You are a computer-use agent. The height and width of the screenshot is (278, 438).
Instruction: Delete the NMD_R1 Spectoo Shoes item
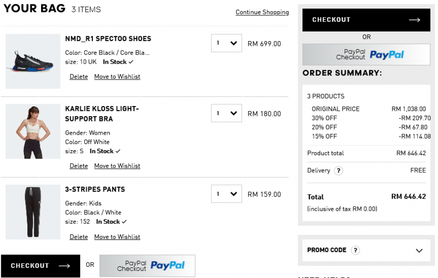(79, 77)
